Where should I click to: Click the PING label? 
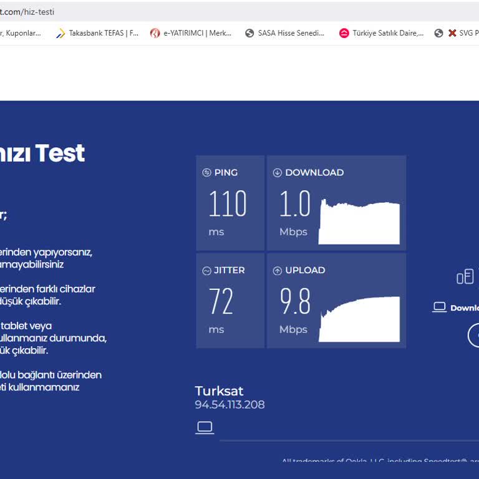[226, 173]
